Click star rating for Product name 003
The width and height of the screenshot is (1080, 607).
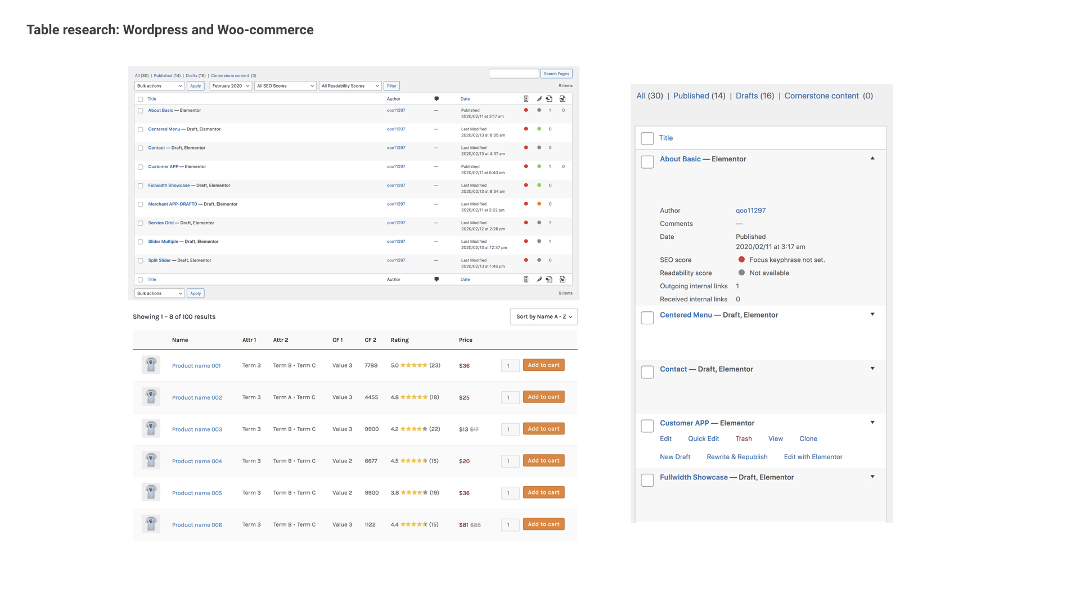click(414, 429)
